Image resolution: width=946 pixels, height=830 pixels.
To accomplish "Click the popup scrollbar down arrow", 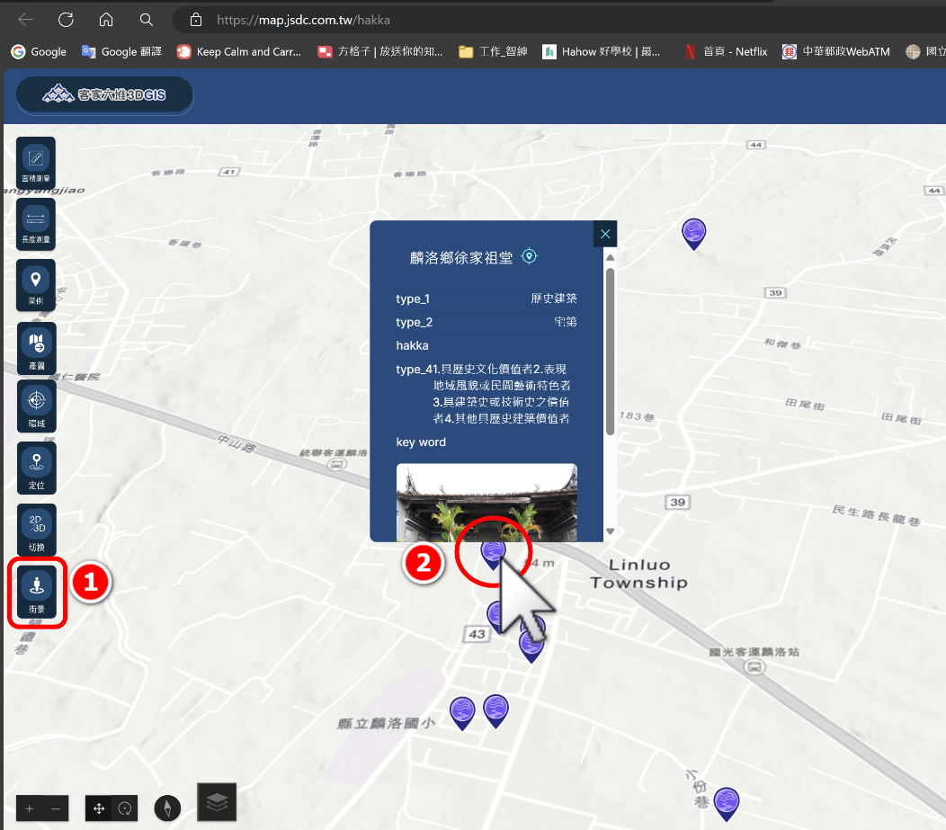I will click(x=610, y=531).
